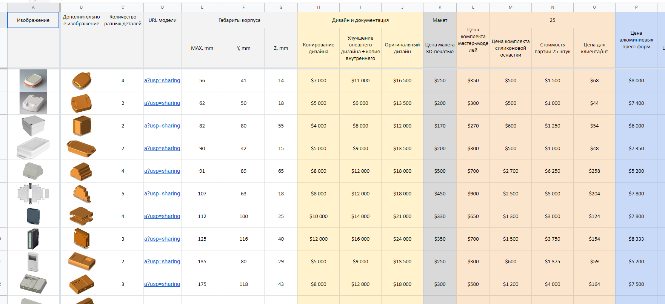This screenshot has height=304, width=665.
Task: Click the orange cube model thumbnail in the 82 mm row
Action: point(82,126)
